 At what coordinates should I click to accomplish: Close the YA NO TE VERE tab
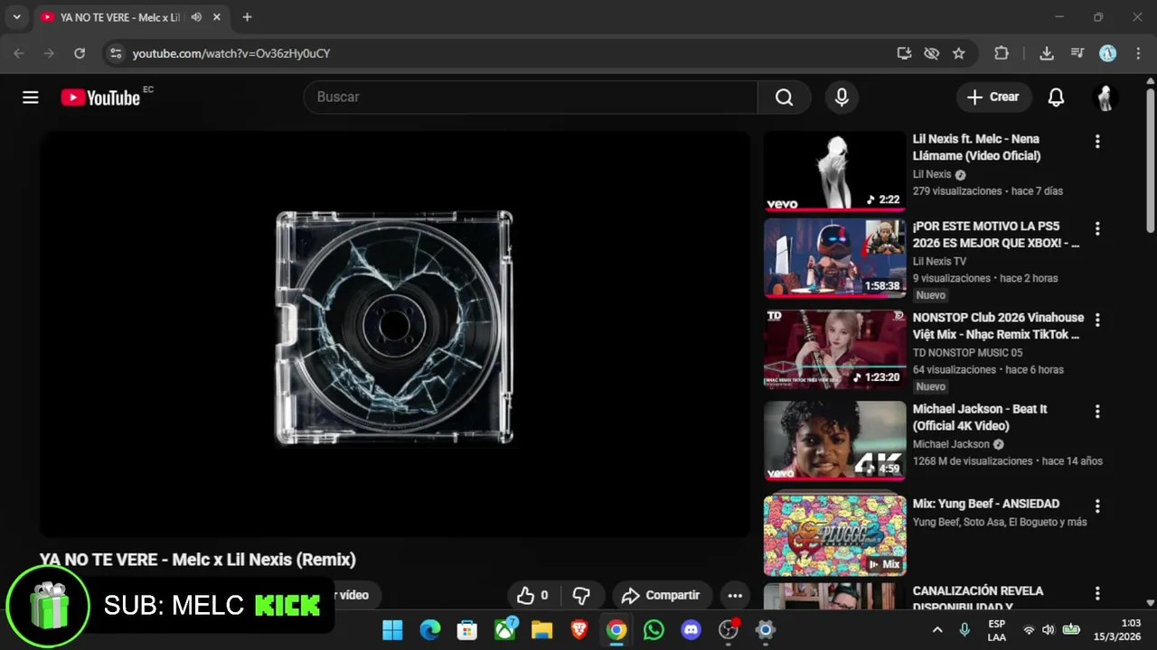coord(217,17)
